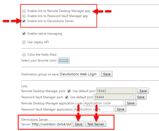Image resolution: width=159 pixels, height=131 pixels.
Task: Click the Destination group on save field
Action: pos(80,74)
